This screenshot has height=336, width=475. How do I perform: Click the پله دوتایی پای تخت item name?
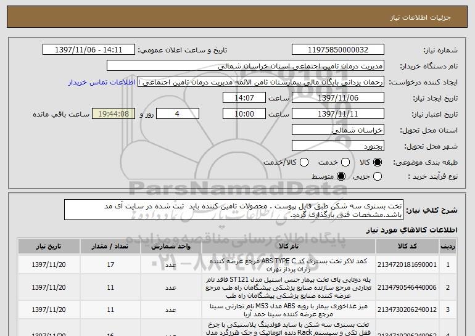(x=289, y=287)
